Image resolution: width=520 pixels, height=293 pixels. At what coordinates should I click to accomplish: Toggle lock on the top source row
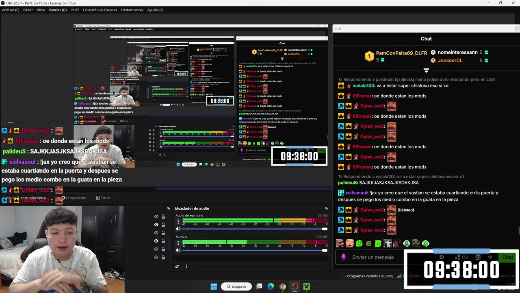click(163, 216)
